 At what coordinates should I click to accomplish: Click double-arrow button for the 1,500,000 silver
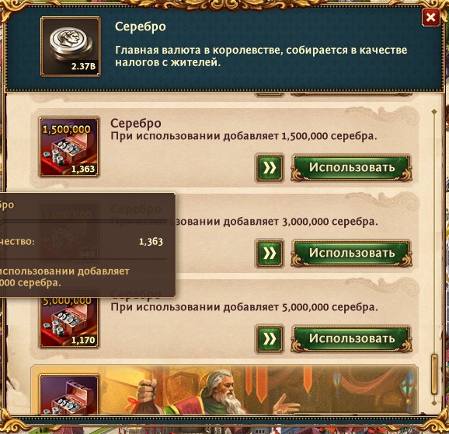[x=270, y=168]
